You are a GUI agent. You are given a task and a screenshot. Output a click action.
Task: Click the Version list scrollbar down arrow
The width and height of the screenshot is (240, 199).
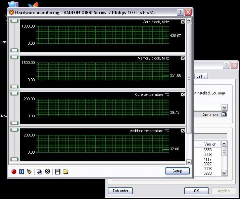pyautogui.click(x=224, y=173)
